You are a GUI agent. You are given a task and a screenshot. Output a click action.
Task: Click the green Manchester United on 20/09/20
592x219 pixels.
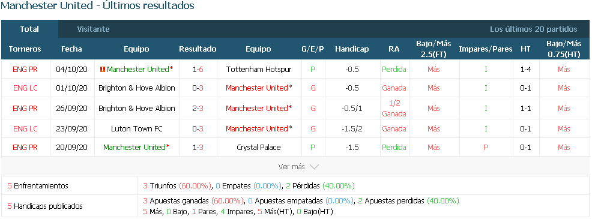tap(134, 147)
